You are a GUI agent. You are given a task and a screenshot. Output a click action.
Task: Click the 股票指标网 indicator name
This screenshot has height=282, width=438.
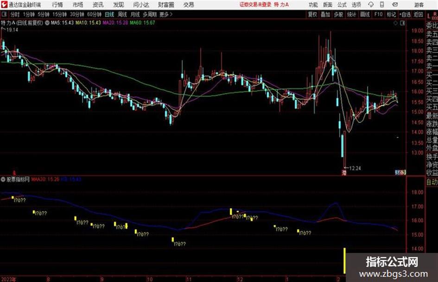18,179
